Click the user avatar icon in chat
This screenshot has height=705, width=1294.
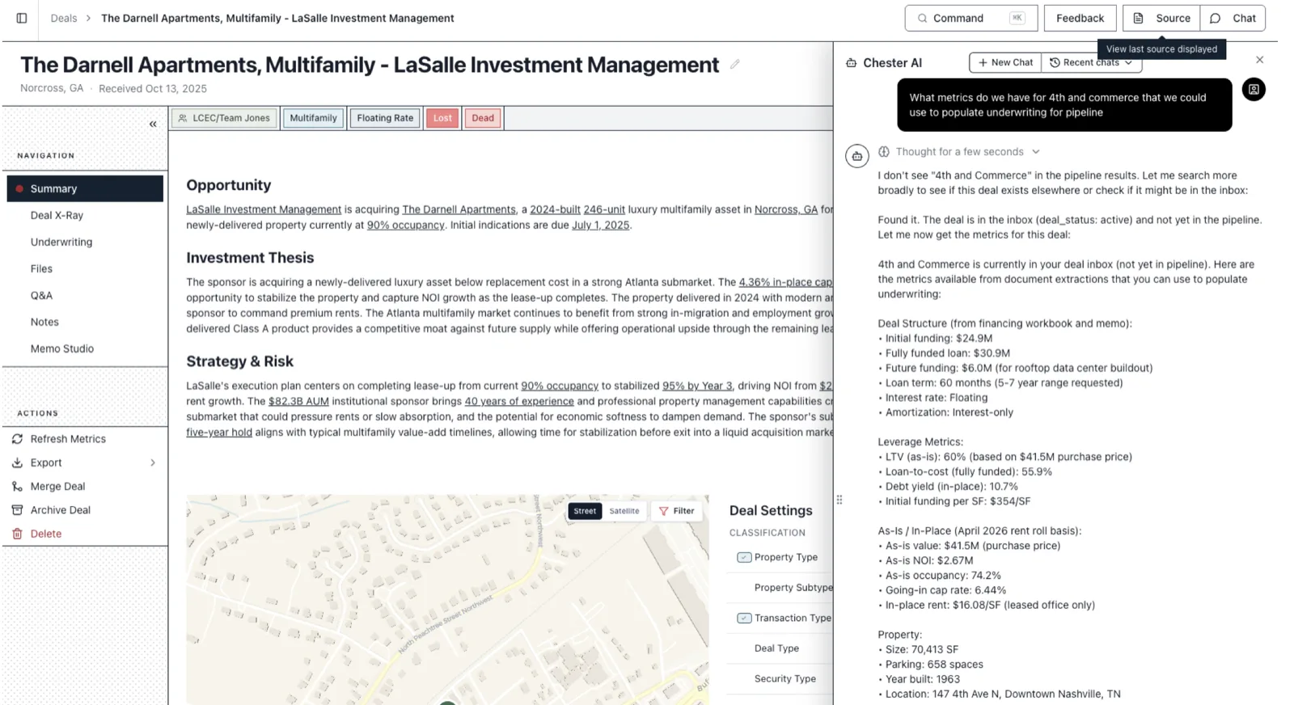[x=1254, y=90]
